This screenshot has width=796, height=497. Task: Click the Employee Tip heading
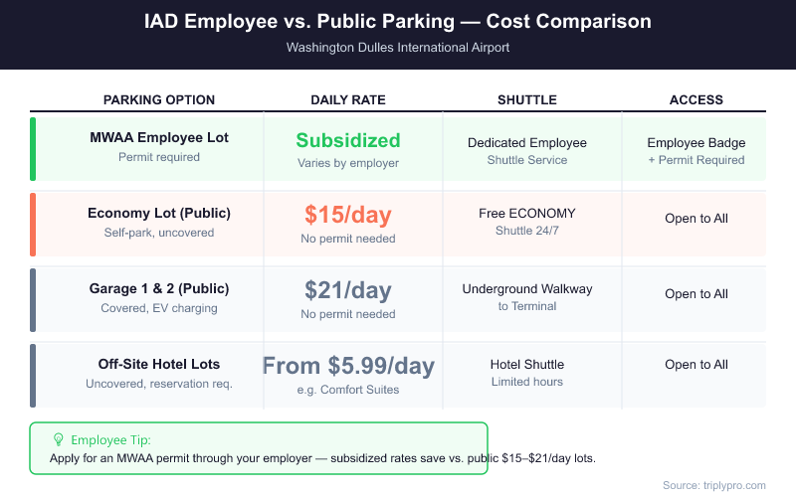point(111,439)
